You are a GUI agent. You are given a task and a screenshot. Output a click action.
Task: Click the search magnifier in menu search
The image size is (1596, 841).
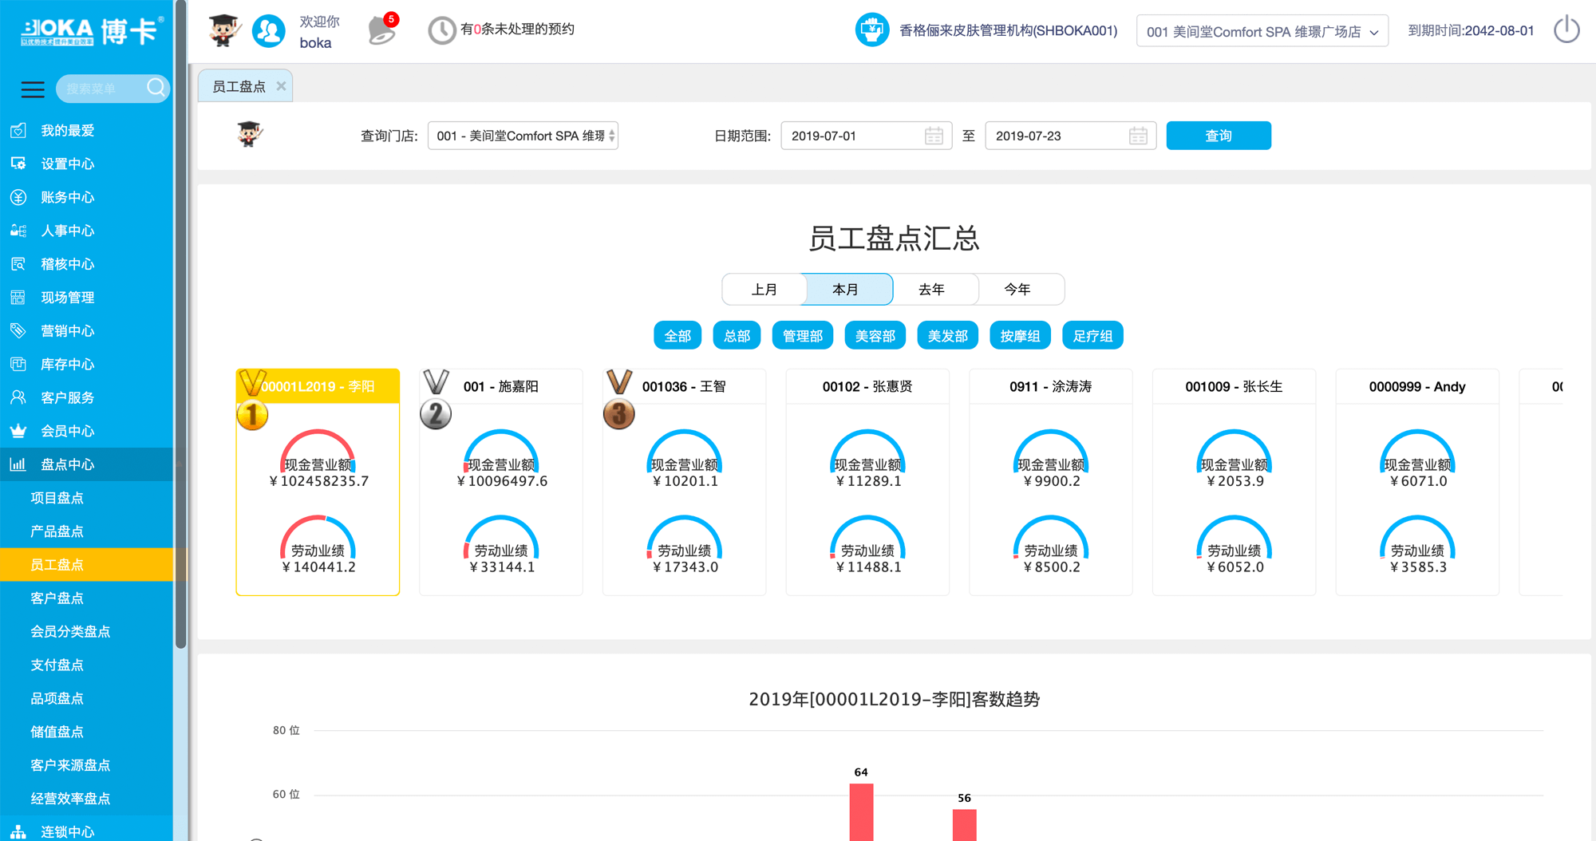pos(156,88)
